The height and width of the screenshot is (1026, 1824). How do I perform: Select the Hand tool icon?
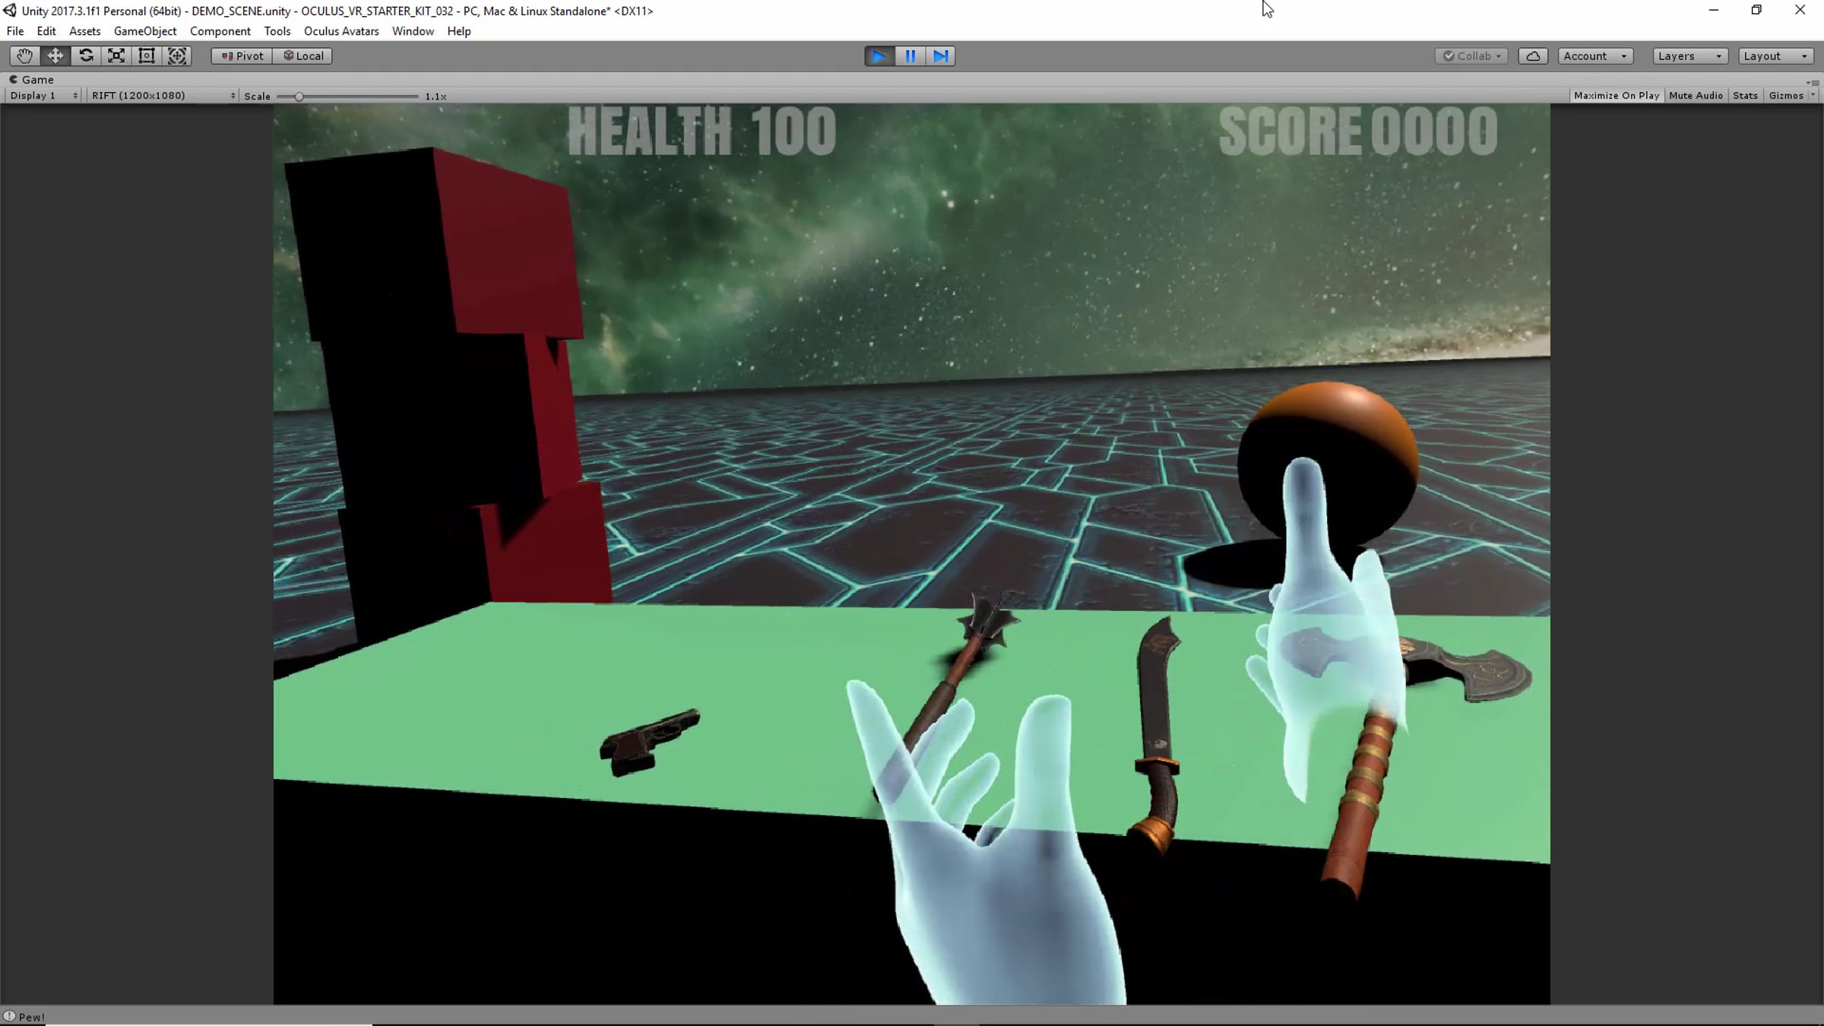tap(24, 55)
